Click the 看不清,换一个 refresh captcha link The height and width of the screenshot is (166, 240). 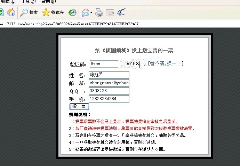[166, 63]
